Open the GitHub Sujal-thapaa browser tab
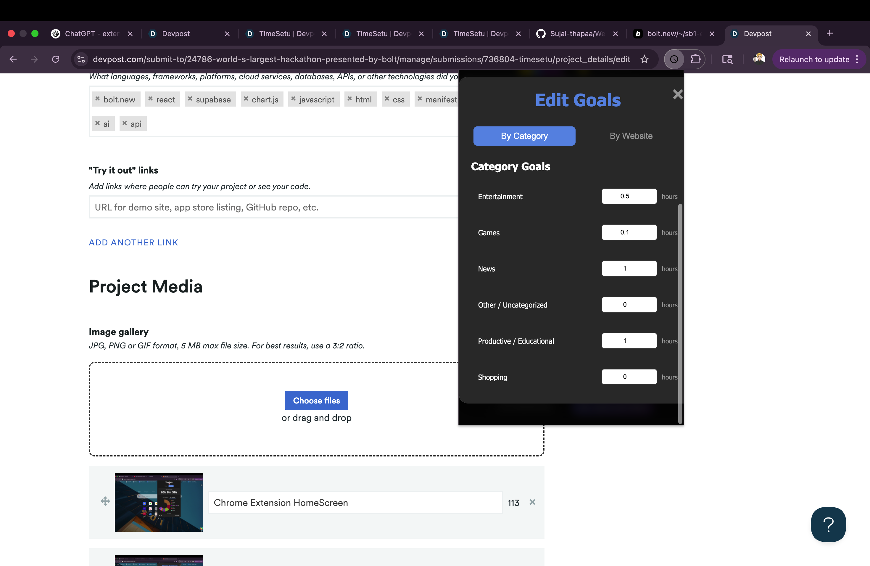The image size is (870, 566). [x=576, y=34]
